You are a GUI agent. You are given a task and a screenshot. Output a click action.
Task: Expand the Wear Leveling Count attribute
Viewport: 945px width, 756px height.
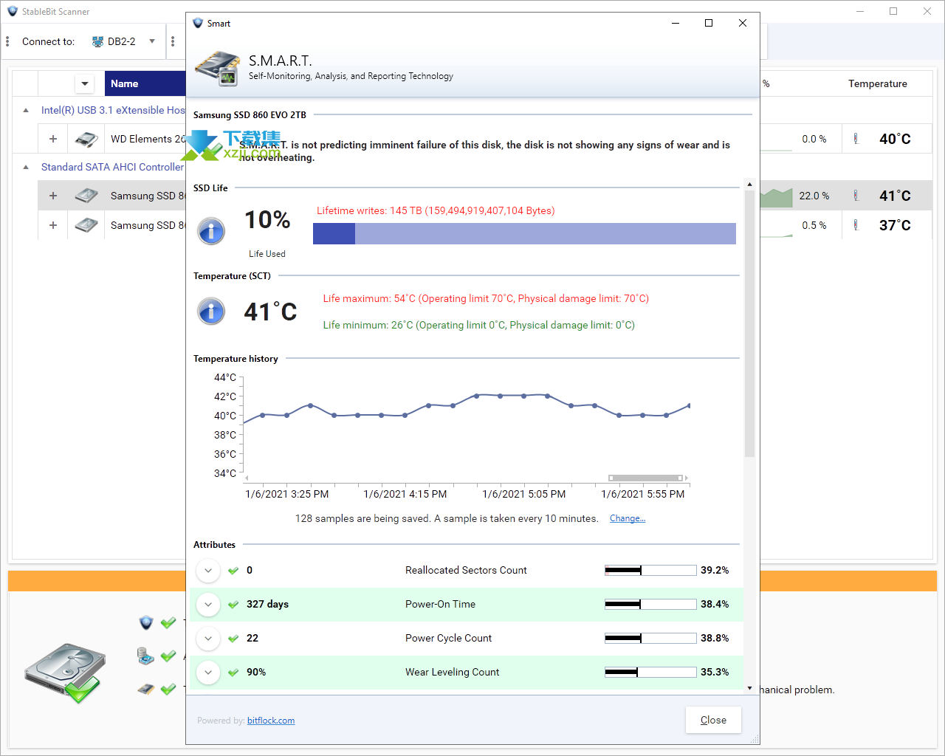pyautogui.click(x=208, y=673)
